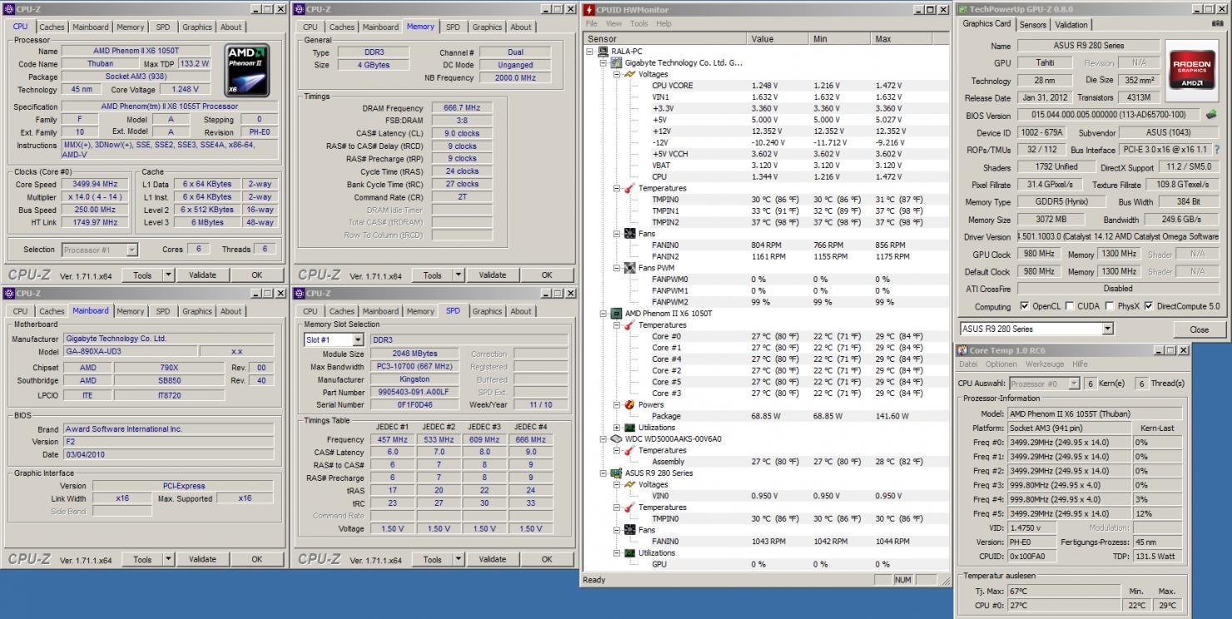The height and width of the screenshot is (619, 1232).
Task: Collapse the RALA-PC root tree node
Action: [590, 52]
